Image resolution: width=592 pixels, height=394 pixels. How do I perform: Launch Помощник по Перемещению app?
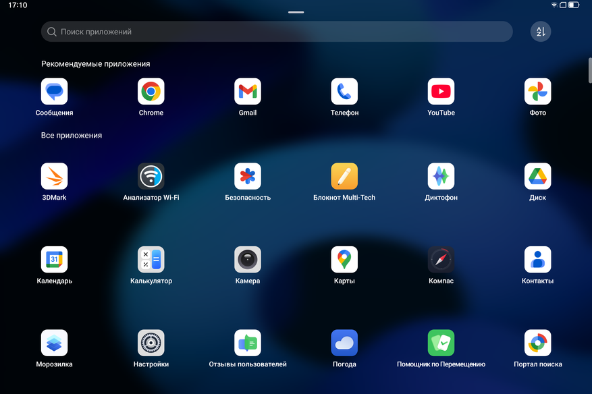tap(441, 343)
